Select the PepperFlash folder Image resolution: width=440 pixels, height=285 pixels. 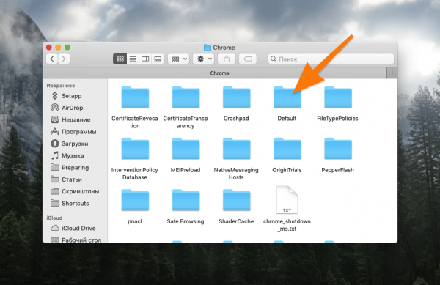click(337, 155)
